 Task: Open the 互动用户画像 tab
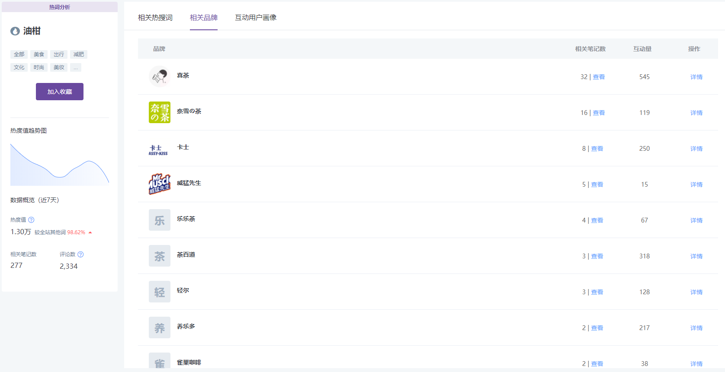256,18
